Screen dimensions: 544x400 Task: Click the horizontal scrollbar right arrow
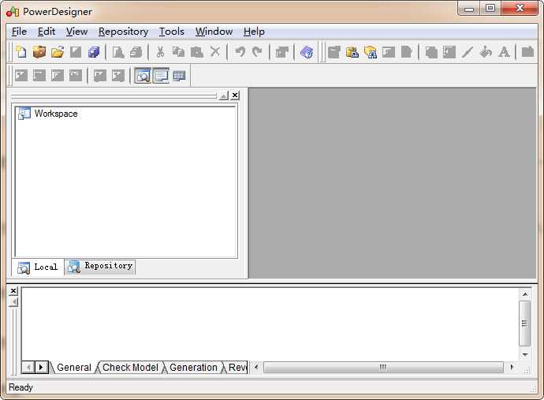(512, 367)
